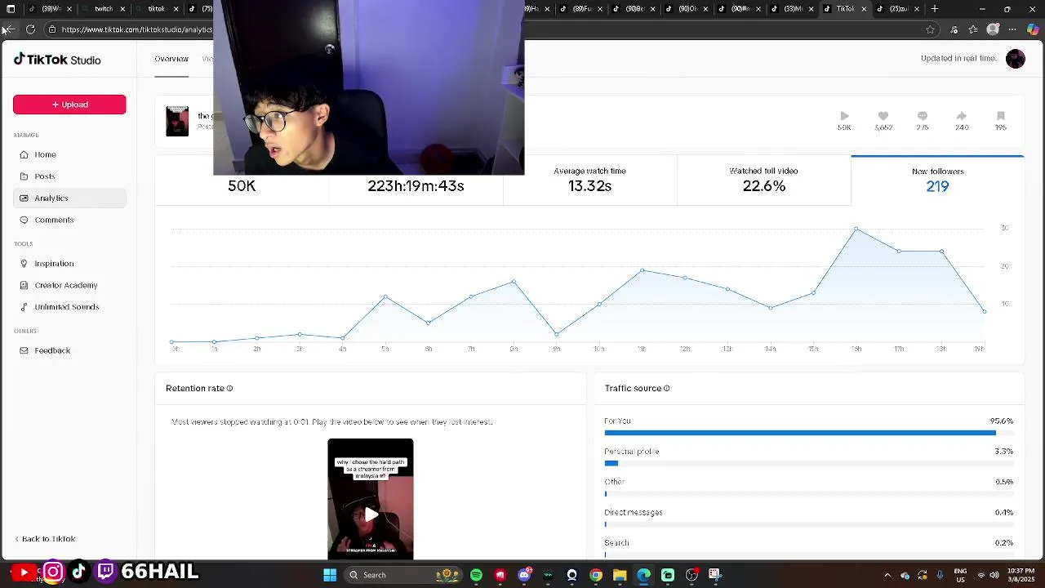This screenshot has height=588, width=1045.
Task: Click the comments bubble icon
Action: [923, 117]
